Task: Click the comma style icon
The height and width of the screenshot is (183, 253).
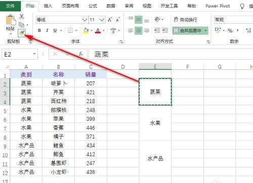Action: pyautogui.click(x=238, y=30)
